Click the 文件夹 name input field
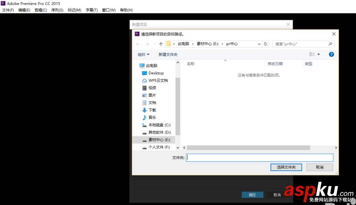The image size is (356, 205). point(260,158)
